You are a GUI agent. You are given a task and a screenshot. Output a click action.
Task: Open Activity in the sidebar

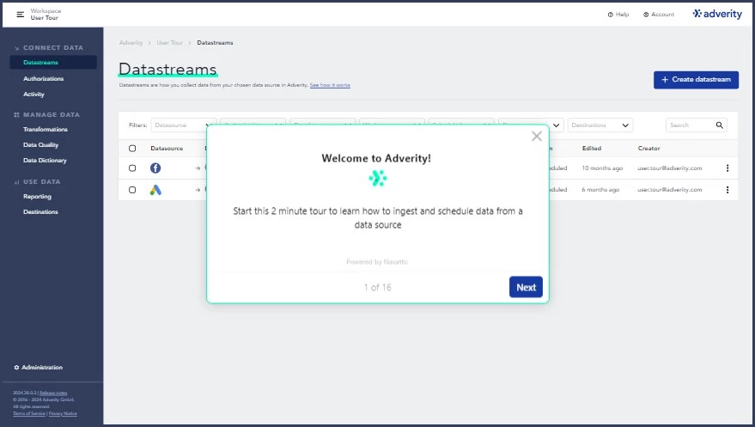point(33,95)
